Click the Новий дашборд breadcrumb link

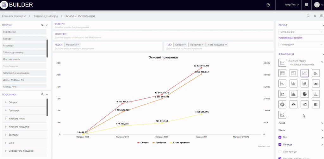click(45, 16)
